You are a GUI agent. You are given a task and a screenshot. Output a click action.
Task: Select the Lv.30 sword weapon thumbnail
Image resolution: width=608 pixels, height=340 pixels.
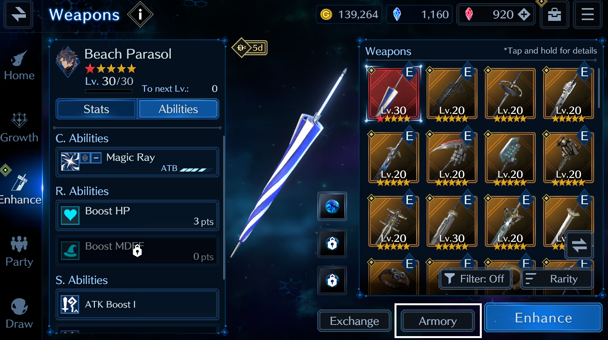point(452,221)
